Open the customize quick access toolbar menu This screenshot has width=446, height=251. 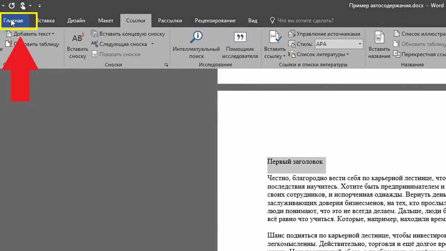click(x=39, y=6)
